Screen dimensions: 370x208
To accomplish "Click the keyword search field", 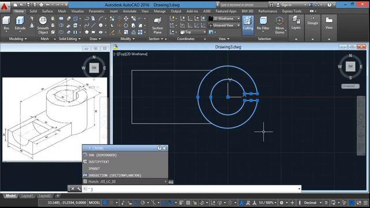I will pyautogui.click(x=243, y=5).
